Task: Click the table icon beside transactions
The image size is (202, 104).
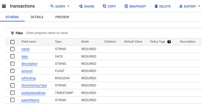Action: (4, 6)
